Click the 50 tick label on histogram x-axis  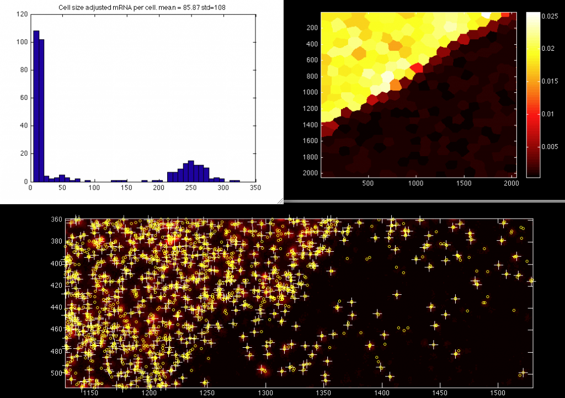[x=62, y=188]
